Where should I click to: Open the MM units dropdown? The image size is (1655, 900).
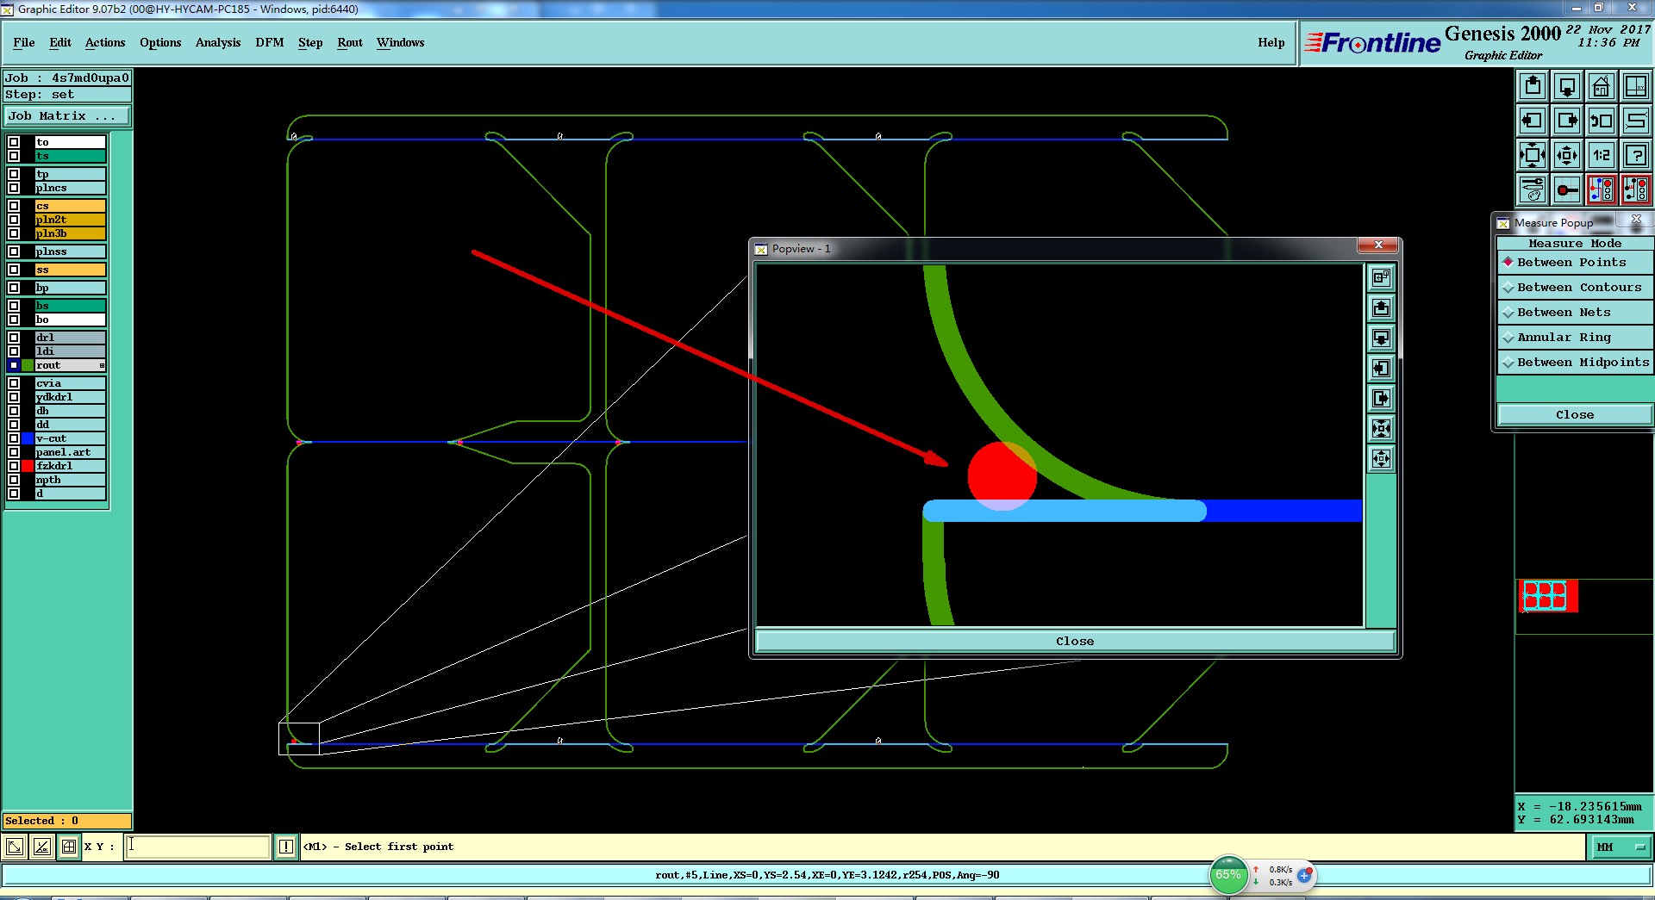tap(1621, 847)
